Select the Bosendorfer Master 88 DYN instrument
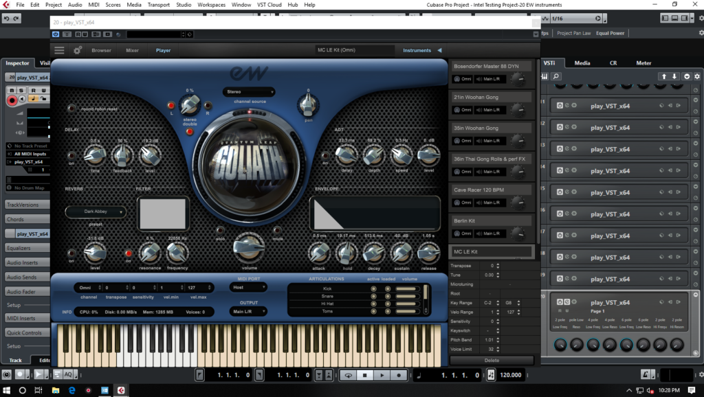The height and width of the screenshot is (397, 704). click(x=492, y=66)
